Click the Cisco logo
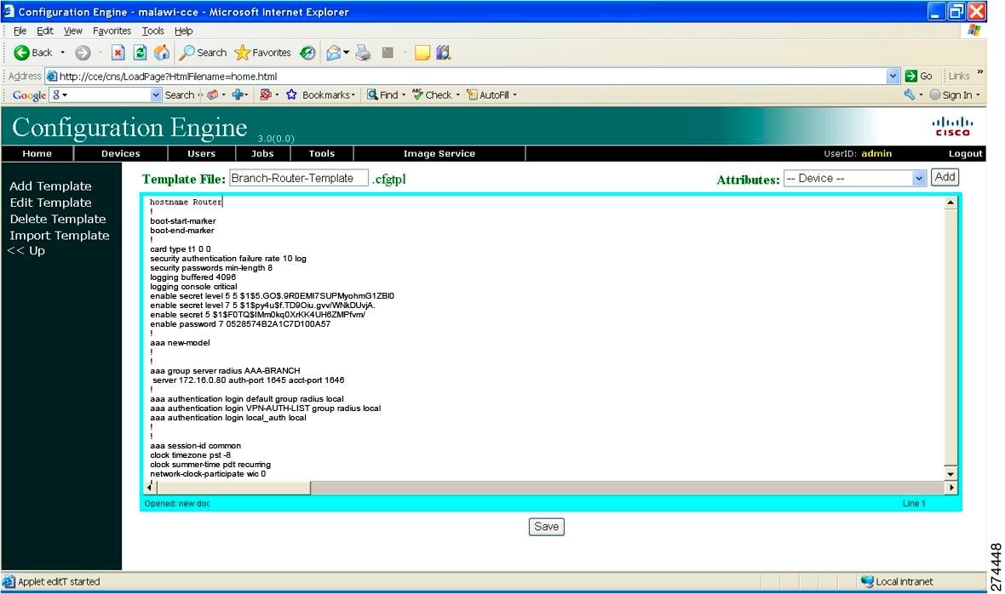 pos(952,126)
